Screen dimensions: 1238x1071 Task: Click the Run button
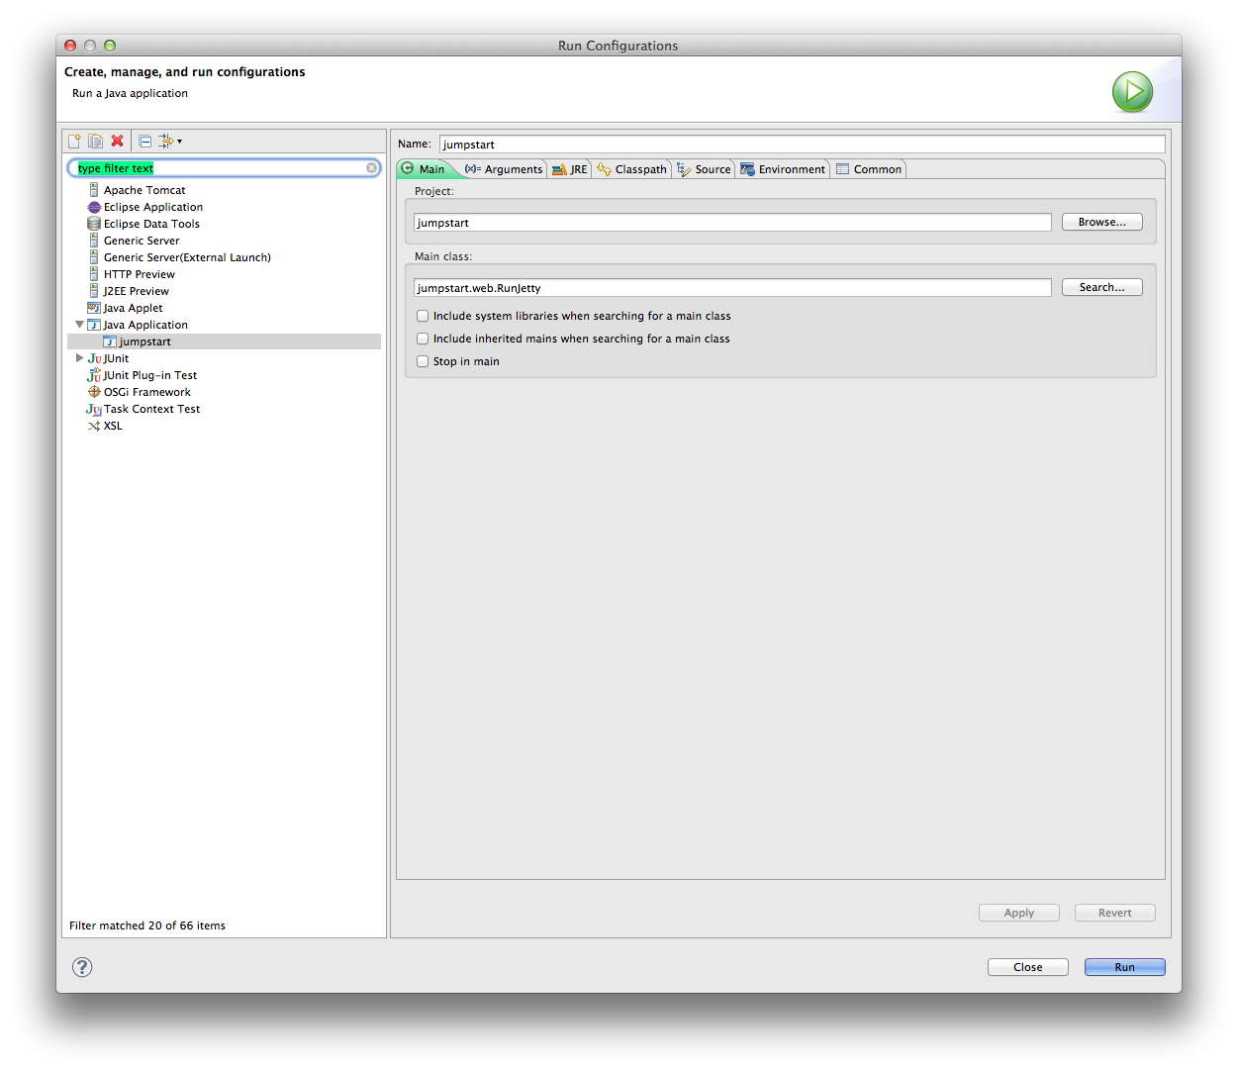pos(1124,967)
